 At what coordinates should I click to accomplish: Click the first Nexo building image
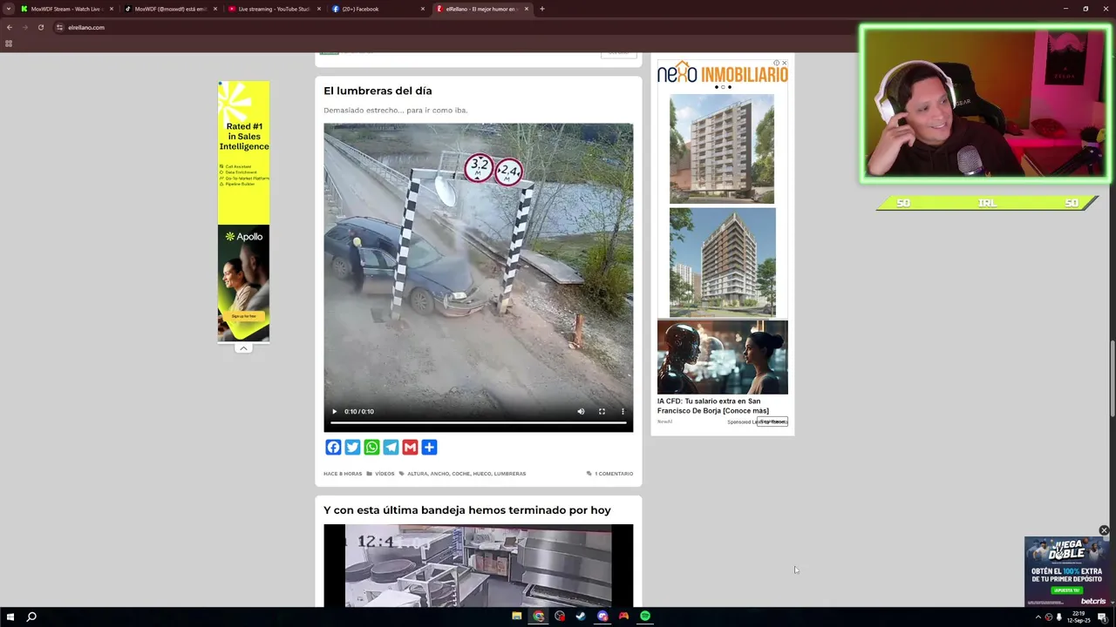click(x=721, y=149)
